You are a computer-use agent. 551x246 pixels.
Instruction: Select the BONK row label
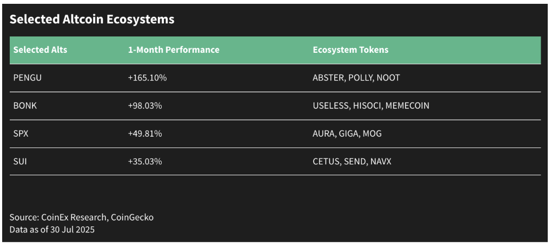(25, 106)
